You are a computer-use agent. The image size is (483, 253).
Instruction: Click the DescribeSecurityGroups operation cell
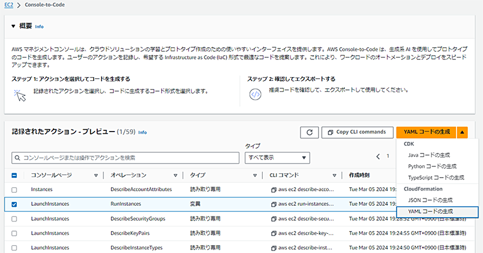pos(138,219)
